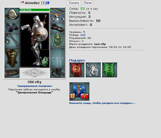Open the blue info icon beside Amodez
Image resolution: width=161 pixels, height=138 pixels.
(48, 3)
